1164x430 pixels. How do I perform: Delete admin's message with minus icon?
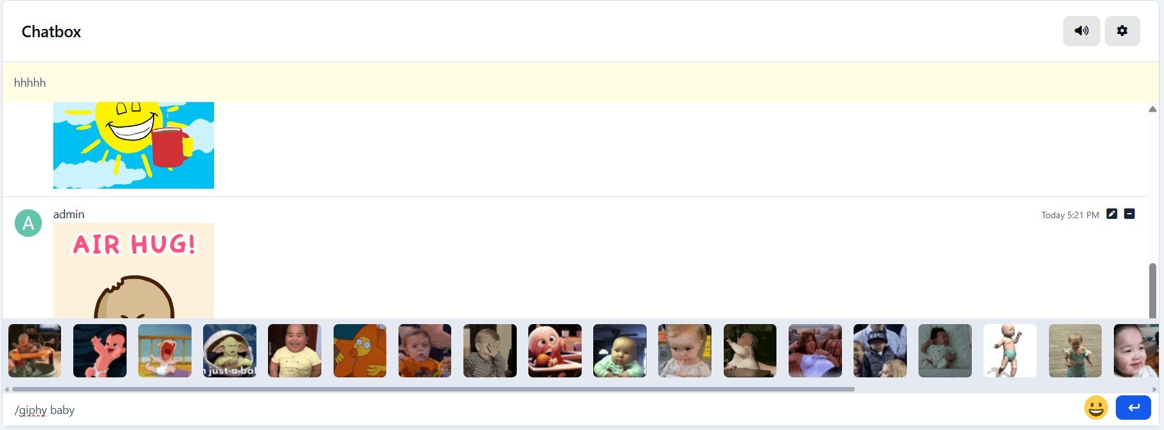[1129, 214]
